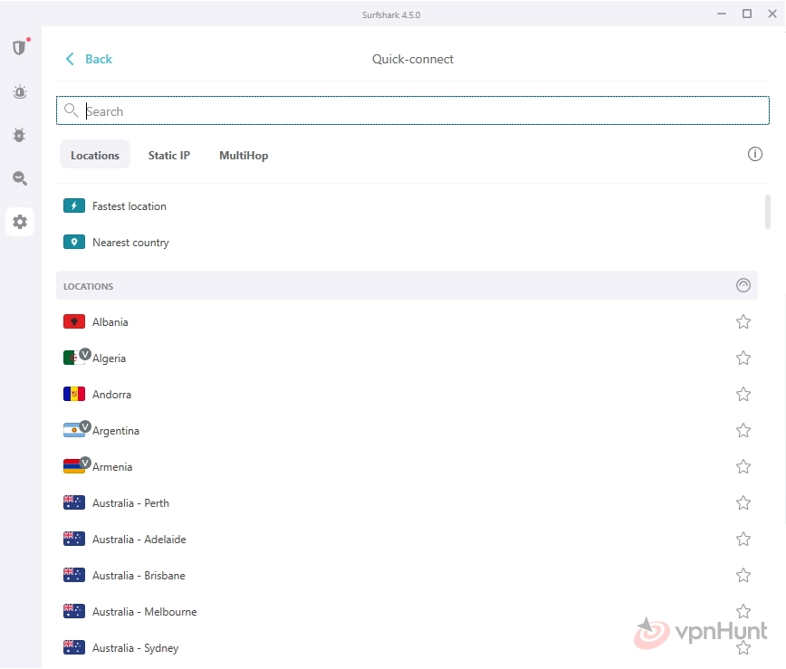Choose Australia - Adelaide label
Image resolution: width=786 pixels, height=669 pixels.
pos(139,540)
